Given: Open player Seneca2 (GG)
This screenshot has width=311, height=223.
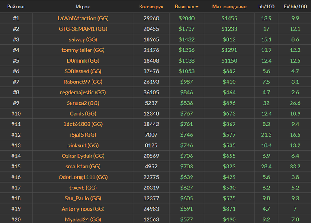Looking at the screenshot, I should click(x=83, y=103).
